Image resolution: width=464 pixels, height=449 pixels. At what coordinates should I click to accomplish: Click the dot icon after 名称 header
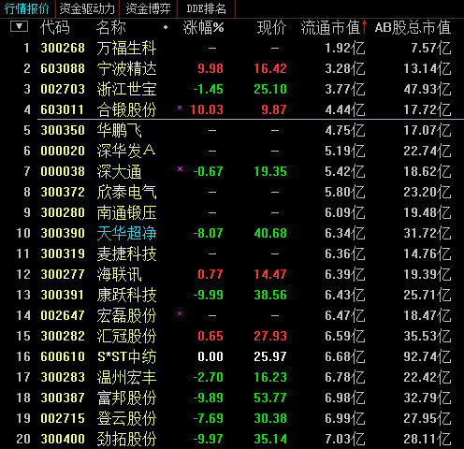pyautogui.click(x=166, y=27)
